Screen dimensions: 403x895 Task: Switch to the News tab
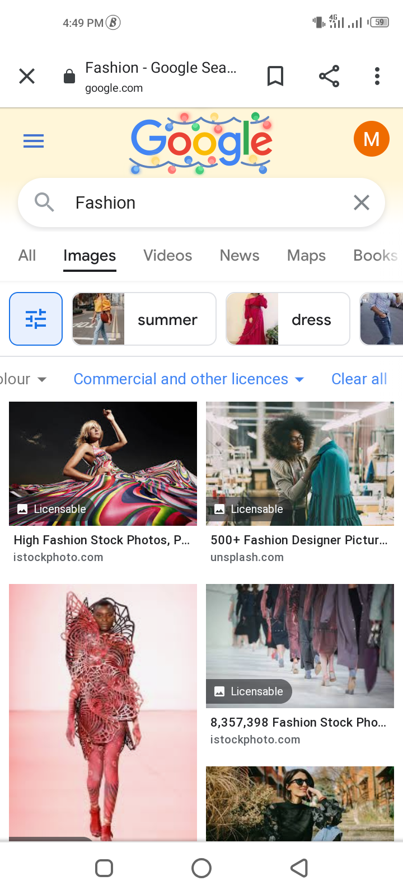[x=239, y=256]
